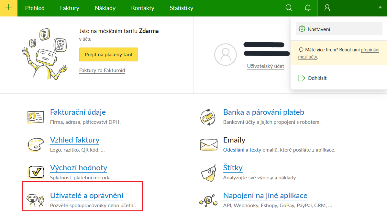Viewport: 387px width, 212px height.
Task: Open the notifications bell icon
Action: click(x=308, y=8)
